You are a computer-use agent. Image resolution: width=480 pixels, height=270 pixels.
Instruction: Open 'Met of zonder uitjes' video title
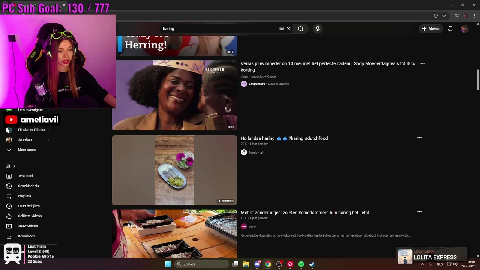tap(305, 213)
